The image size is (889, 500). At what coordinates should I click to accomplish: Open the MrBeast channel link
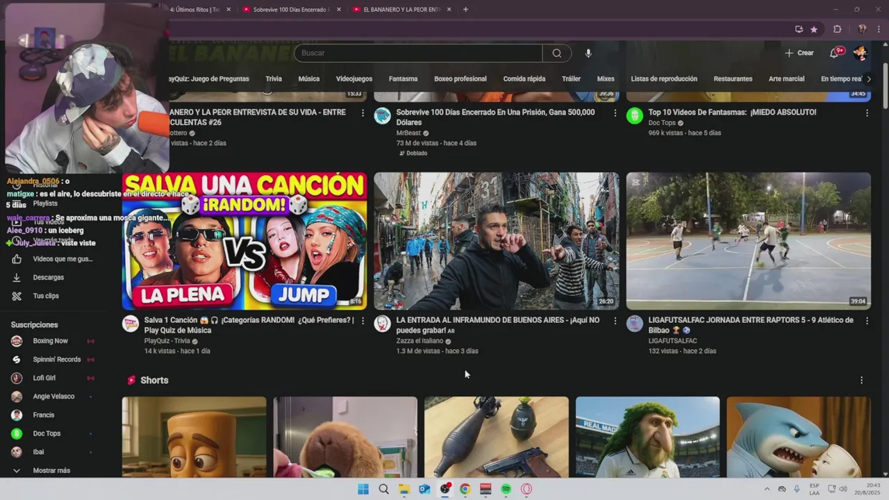(x=409, y=133)
